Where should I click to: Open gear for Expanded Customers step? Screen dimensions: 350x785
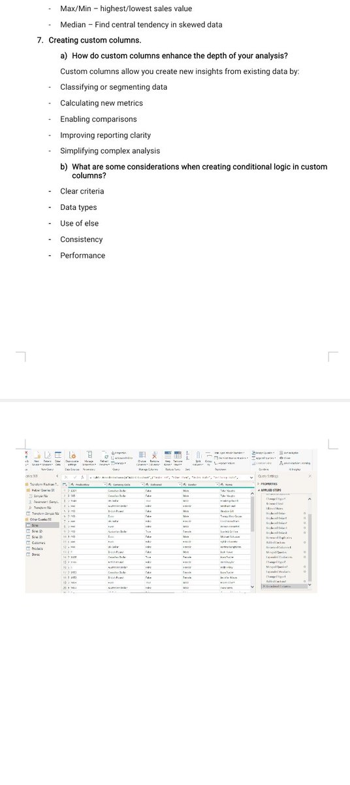(304, 557)
